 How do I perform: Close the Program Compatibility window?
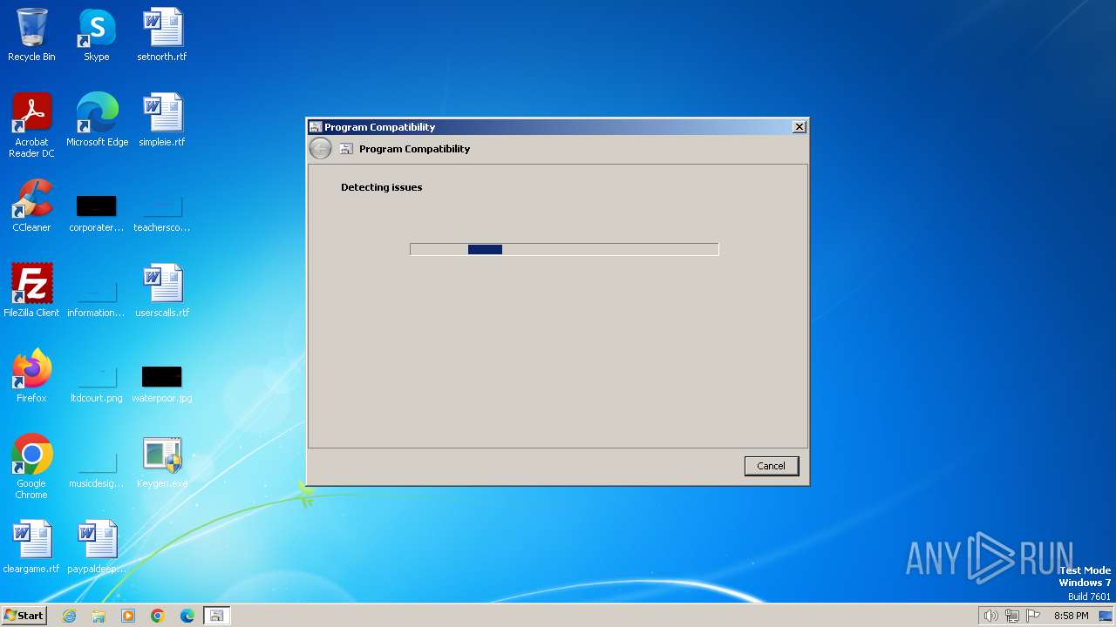click(x=799, y=127)
